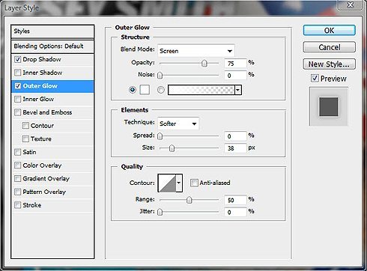Click the New Style... button
367x271 pixels.
(x=329, y=64)
